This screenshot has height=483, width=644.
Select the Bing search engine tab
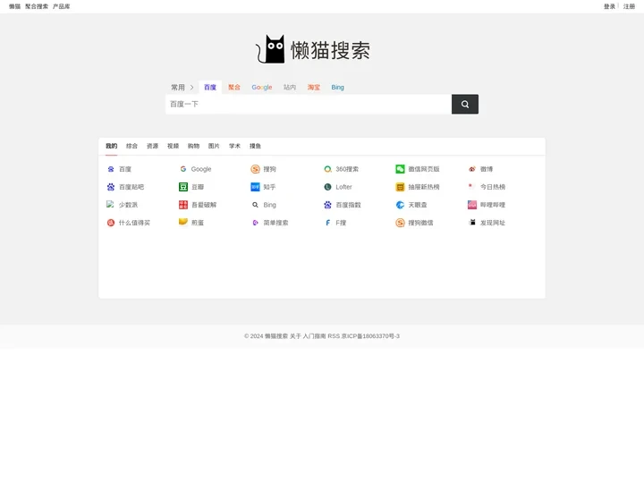337,87
